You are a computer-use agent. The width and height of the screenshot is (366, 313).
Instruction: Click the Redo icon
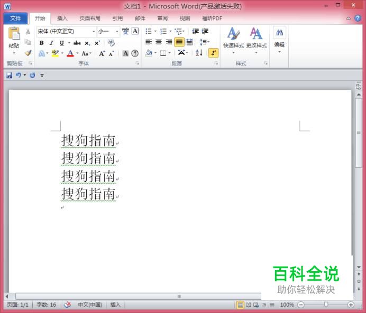point(32,75)
